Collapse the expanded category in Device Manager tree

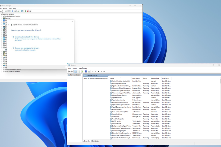click(2, 48)
